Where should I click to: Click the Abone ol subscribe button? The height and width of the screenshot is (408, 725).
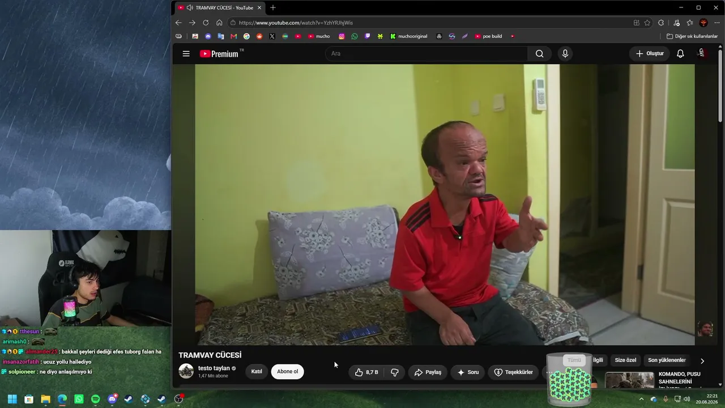point(287,372)
